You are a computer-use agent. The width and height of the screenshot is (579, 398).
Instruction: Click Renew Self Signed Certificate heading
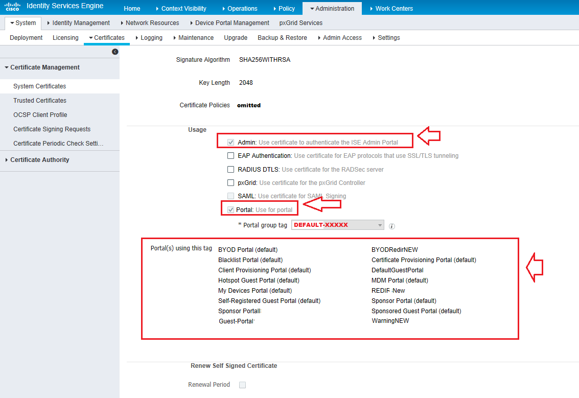click(234, 366)
